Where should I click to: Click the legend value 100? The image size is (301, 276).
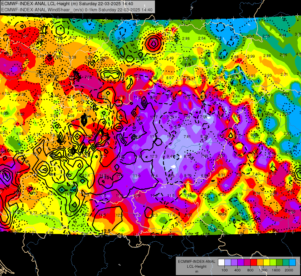point(224,270)
